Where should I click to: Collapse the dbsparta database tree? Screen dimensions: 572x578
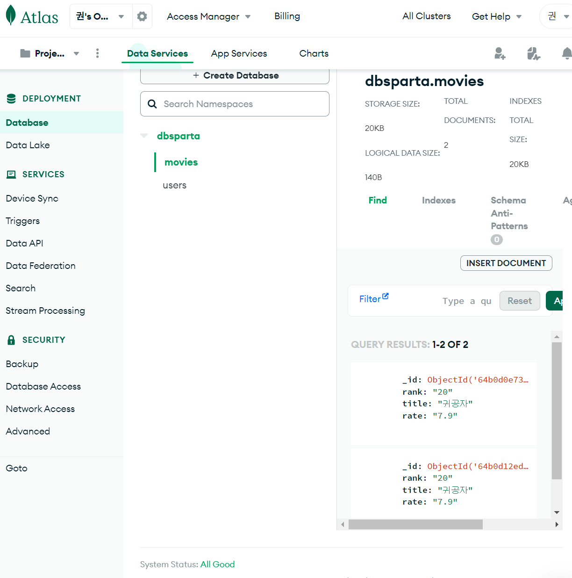point(144,136)
